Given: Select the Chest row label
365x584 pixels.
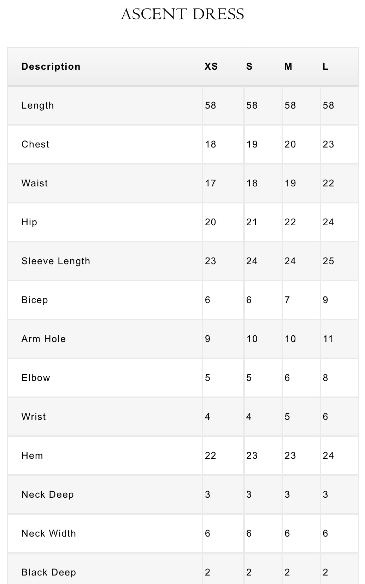Looking at the screenshot, I should click(35, 144).
